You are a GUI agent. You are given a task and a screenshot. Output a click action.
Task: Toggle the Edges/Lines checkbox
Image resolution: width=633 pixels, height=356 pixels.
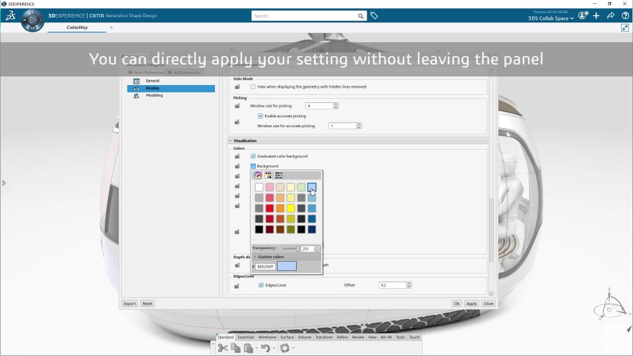click(x=261, y=285)
